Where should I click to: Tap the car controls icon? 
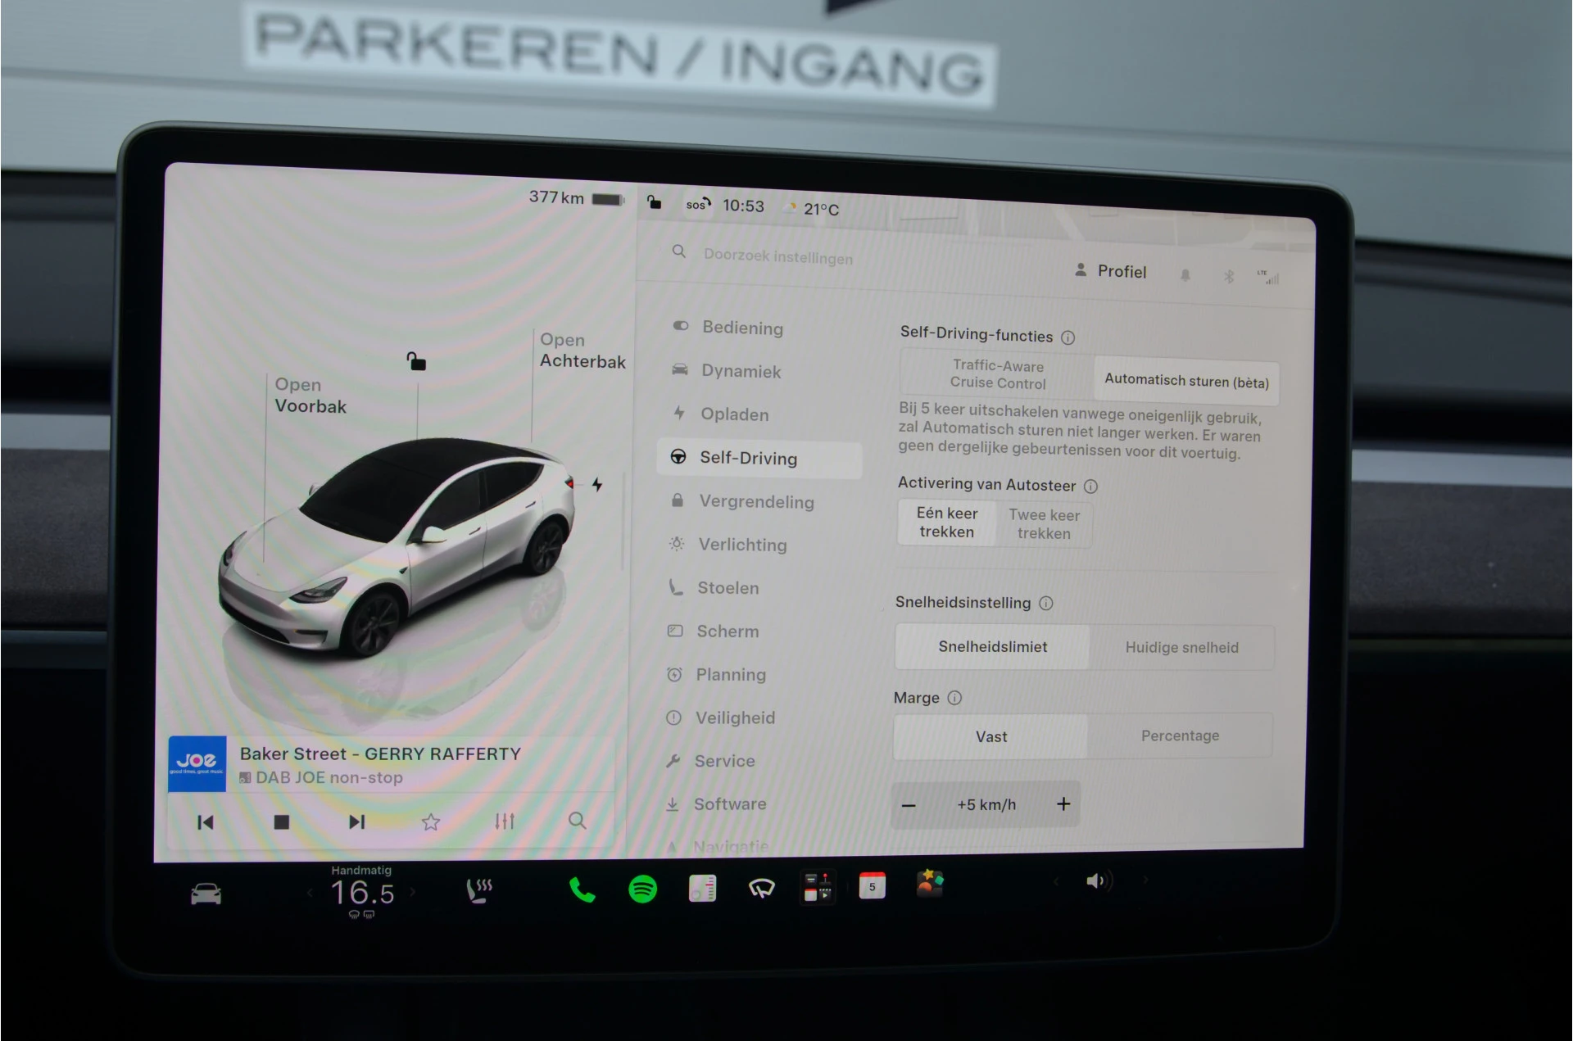206,894
